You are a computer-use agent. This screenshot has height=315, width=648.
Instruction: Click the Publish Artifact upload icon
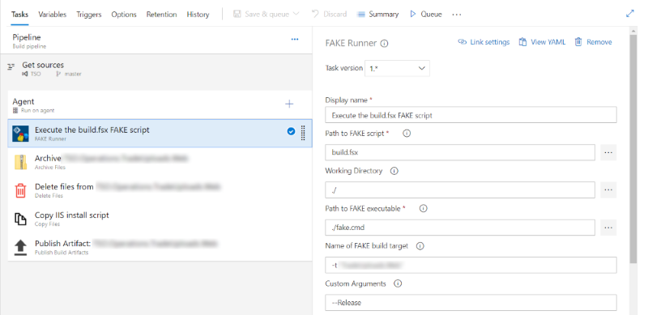pos(21,247)
